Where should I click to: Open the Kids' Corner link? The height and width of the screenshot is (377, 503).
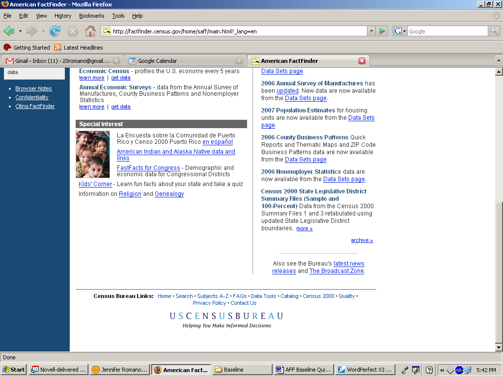point(95,184)
